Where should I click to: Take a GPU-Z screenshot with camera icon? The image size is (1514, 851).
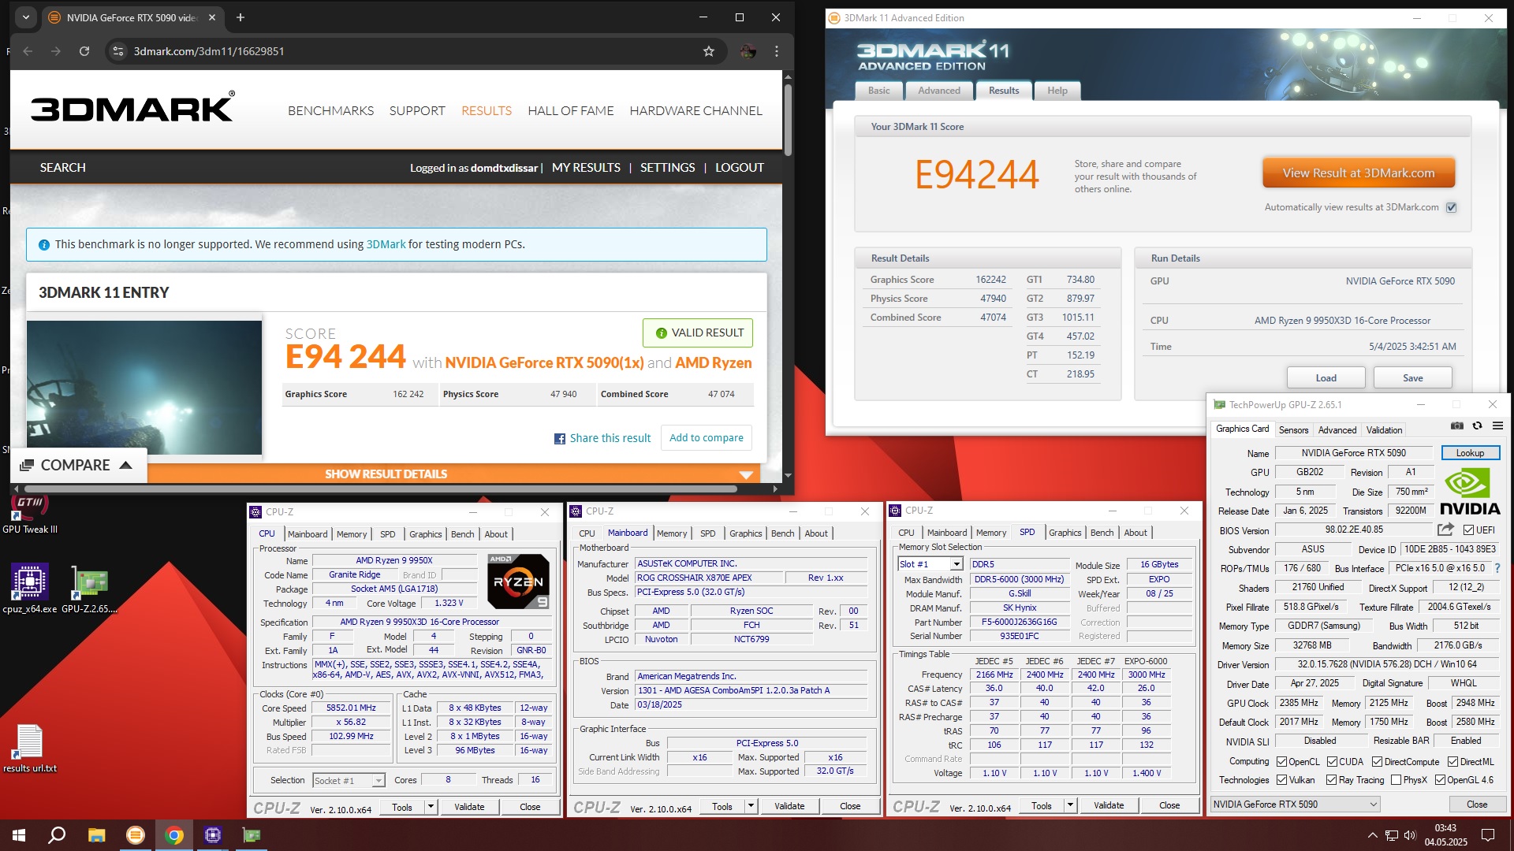[x=1457, y=425]
